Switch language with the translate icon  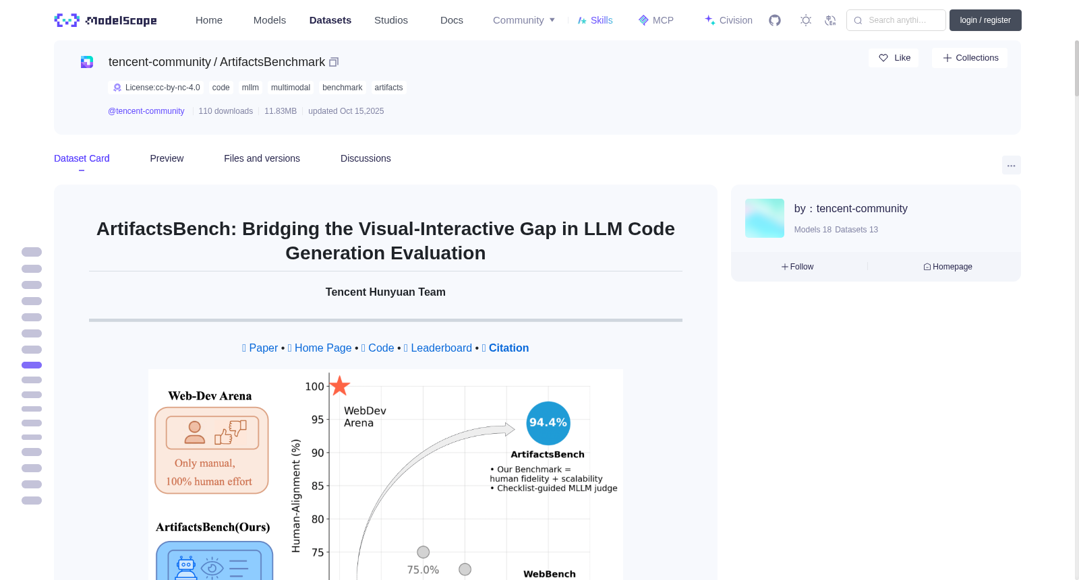tap(830, 20)
